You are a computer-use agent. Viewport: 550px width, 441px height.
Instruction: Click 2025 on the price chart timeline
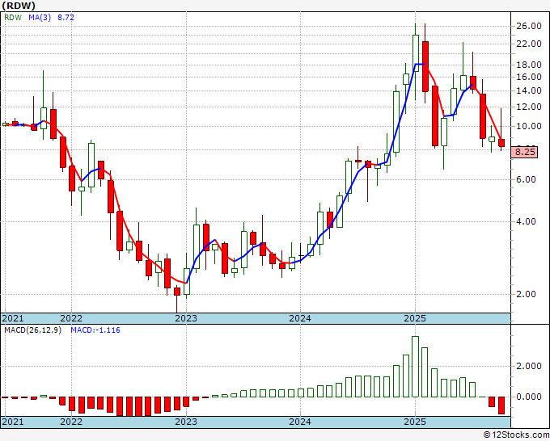click(x=415, y=318)
